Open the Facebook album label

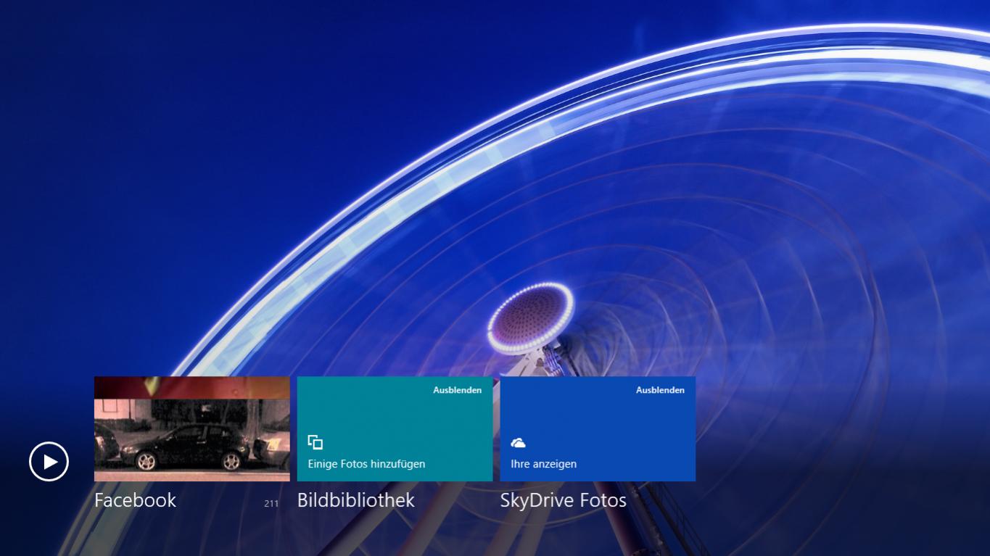pyautogui.click(x=135, y=500)
